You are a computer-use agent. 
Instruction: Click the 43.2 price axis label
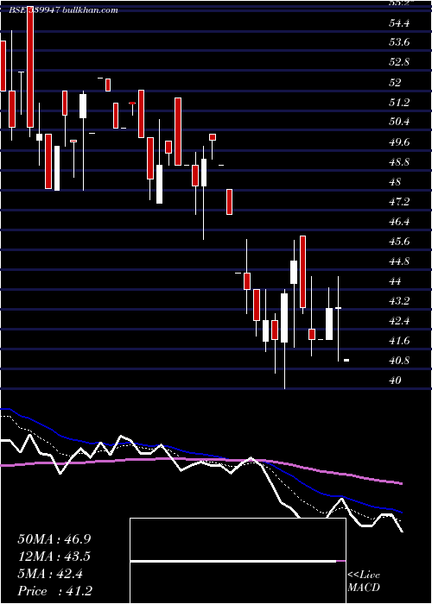click(399, 301)
